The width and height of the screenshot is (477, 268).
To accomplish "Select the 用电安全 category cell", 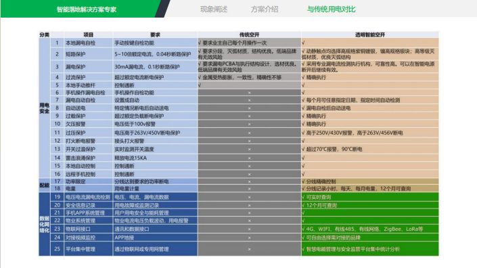I will click(x=45, y=108).
